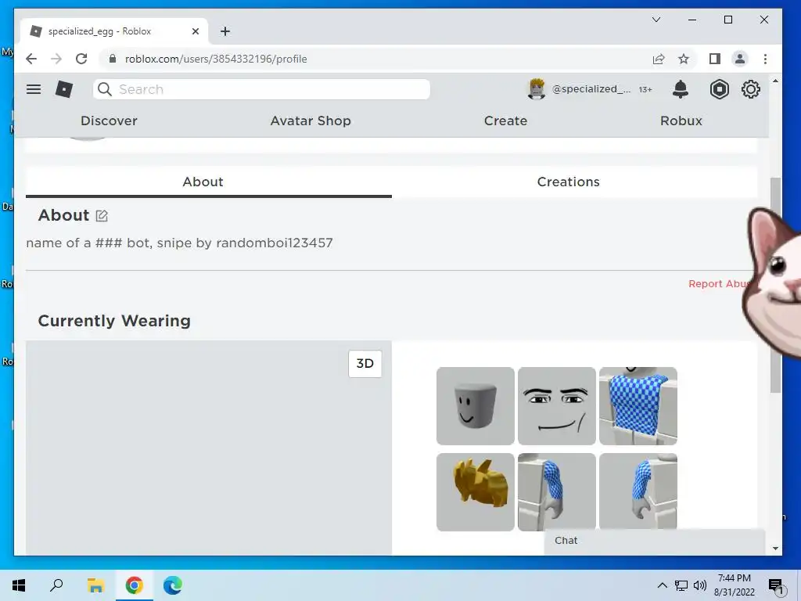Image resolution: width=801 pixels, height=601 pixels.
Task: Open Chrome's three-dot menu
Action: (x=765, y=59)
